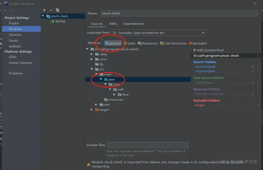The width and height of the screenshot is (263, 170).
Task: Mark folder as Tests
Action: [x=130, y=43]
